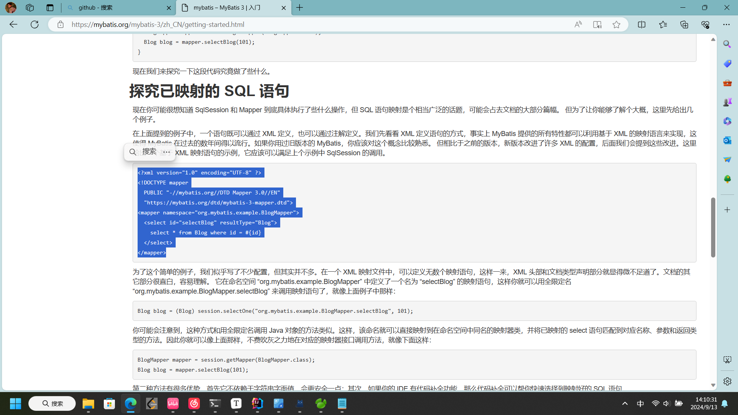Open the Outlook icon in the sidebar
The image size is (738, 415).
point(727,140)
